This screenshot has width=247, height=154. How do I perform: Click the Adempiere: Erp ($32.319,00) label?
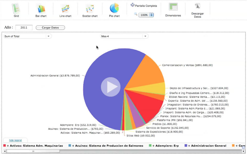click(x=78, y=125)
